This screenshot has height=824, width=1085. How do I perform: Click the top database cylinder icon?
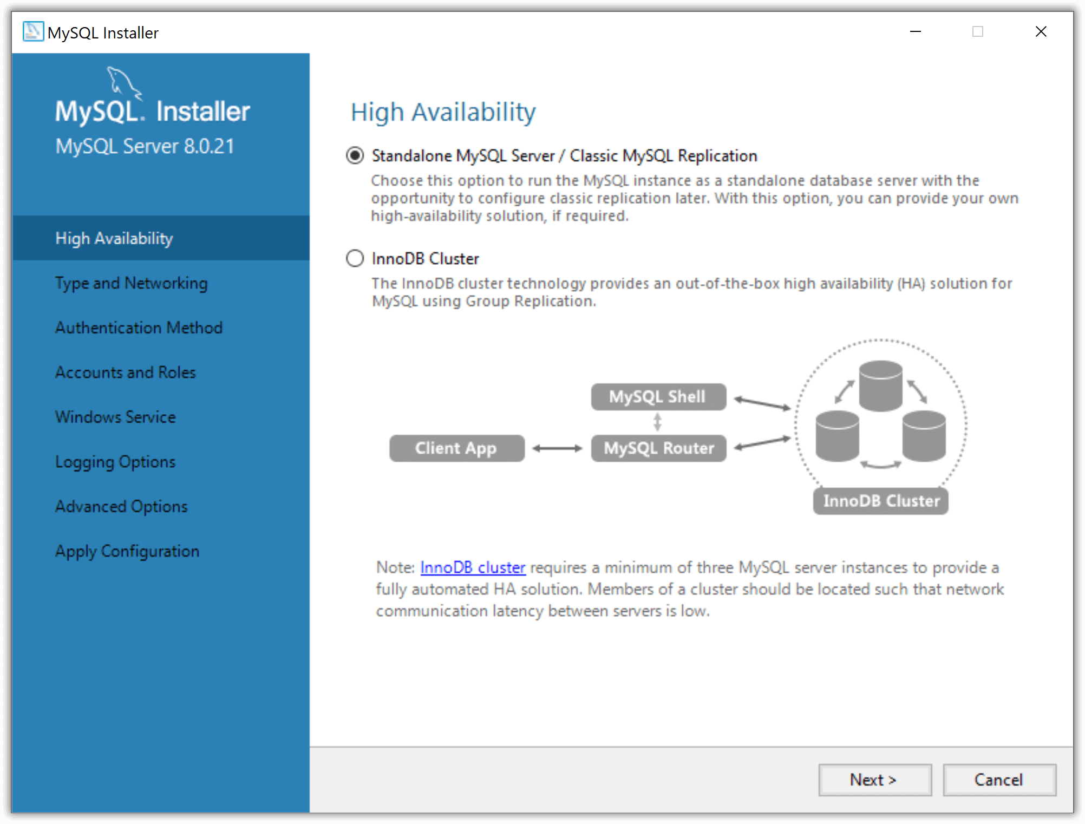tap(881, 386)
